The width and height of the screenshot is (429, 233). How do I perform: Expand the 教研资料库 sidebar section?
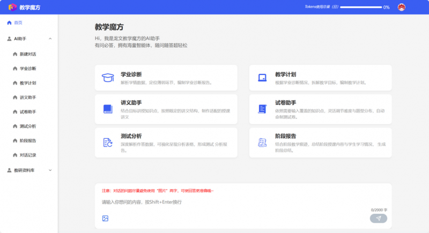(x=50, y=170)
